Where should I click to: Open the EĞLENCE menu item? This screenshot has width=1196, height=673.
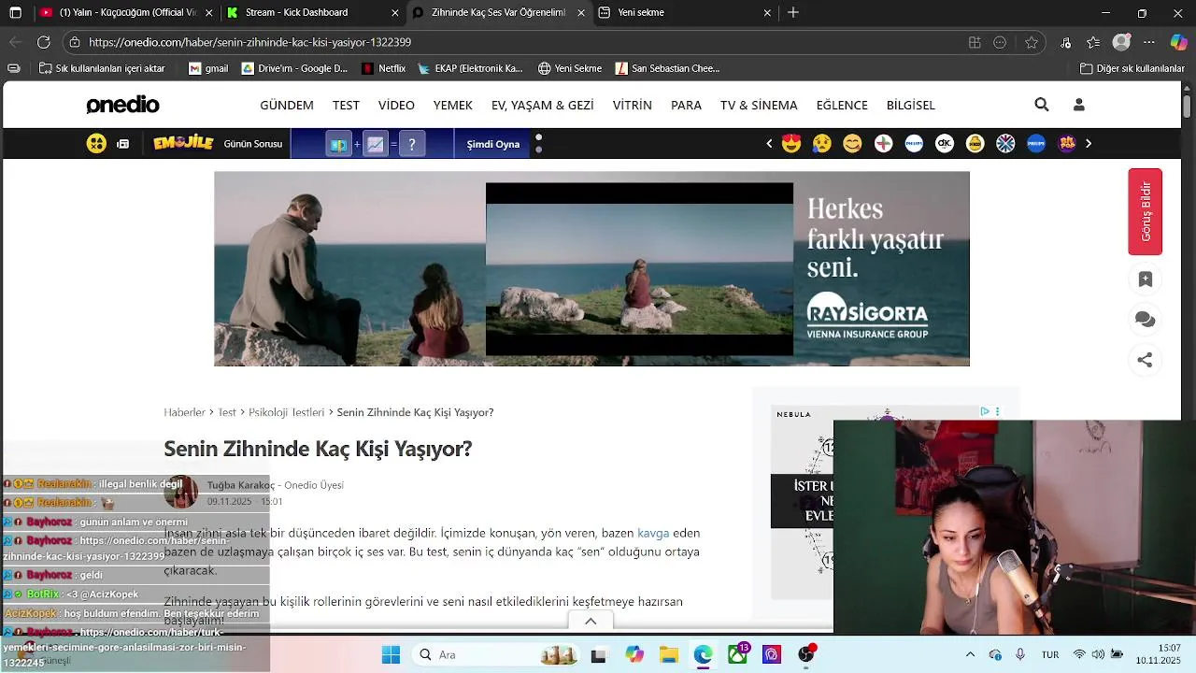point(842,105)
